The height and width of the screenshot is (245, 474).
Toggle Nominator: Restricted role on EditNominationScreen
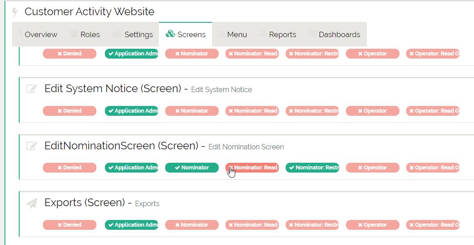(x=312, y=168)
